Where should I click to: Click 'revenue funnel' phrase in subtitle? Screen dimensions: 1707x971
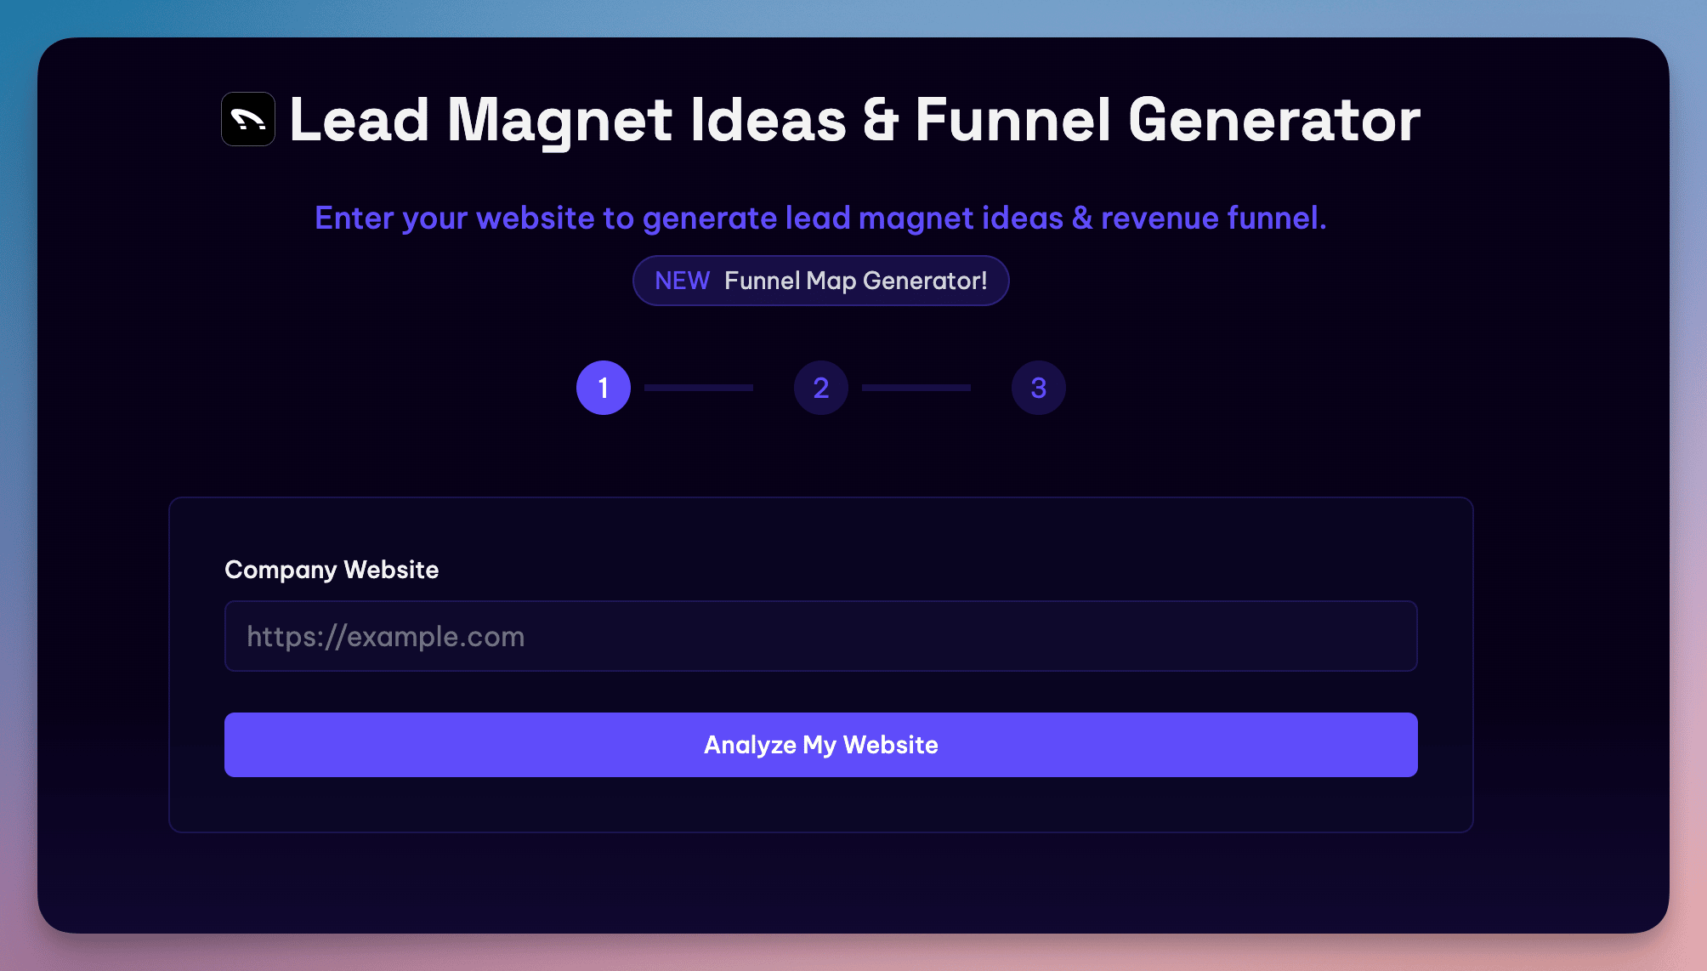pyautogui.click(x=1212, y=219)
